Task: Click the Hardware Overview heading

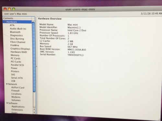Action: pyautogui.click(x=50, y=19)
